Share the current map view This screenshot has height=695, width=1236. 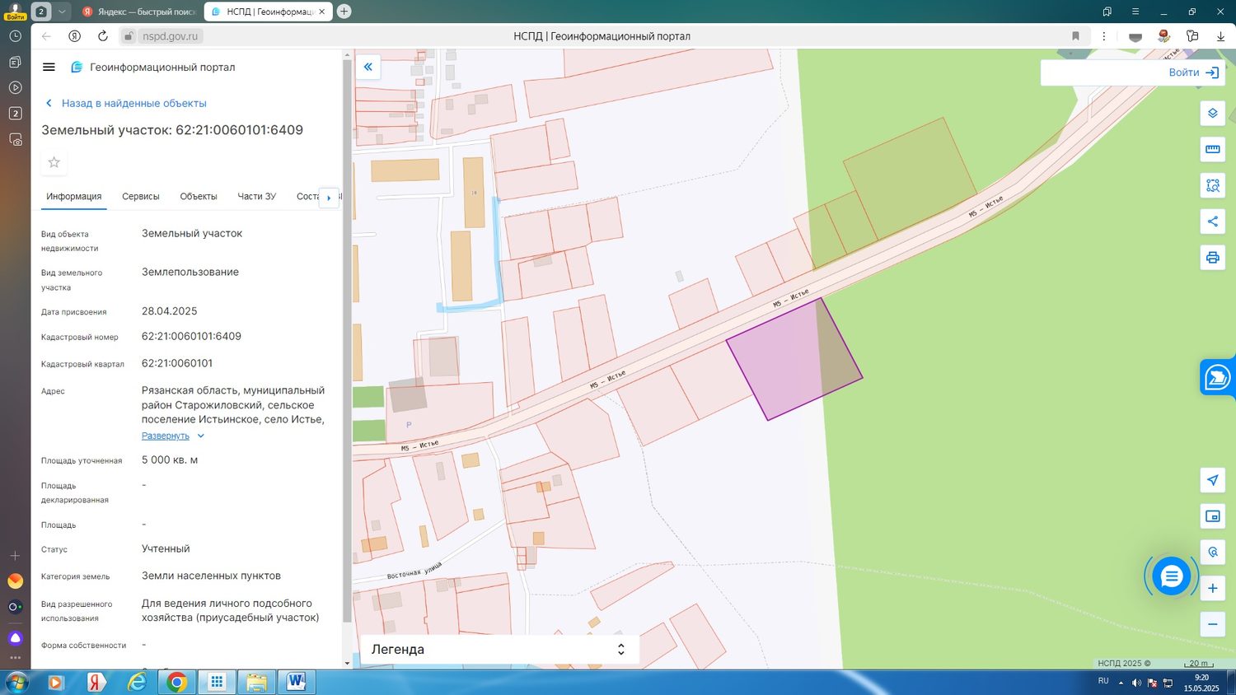[1212, 222]
